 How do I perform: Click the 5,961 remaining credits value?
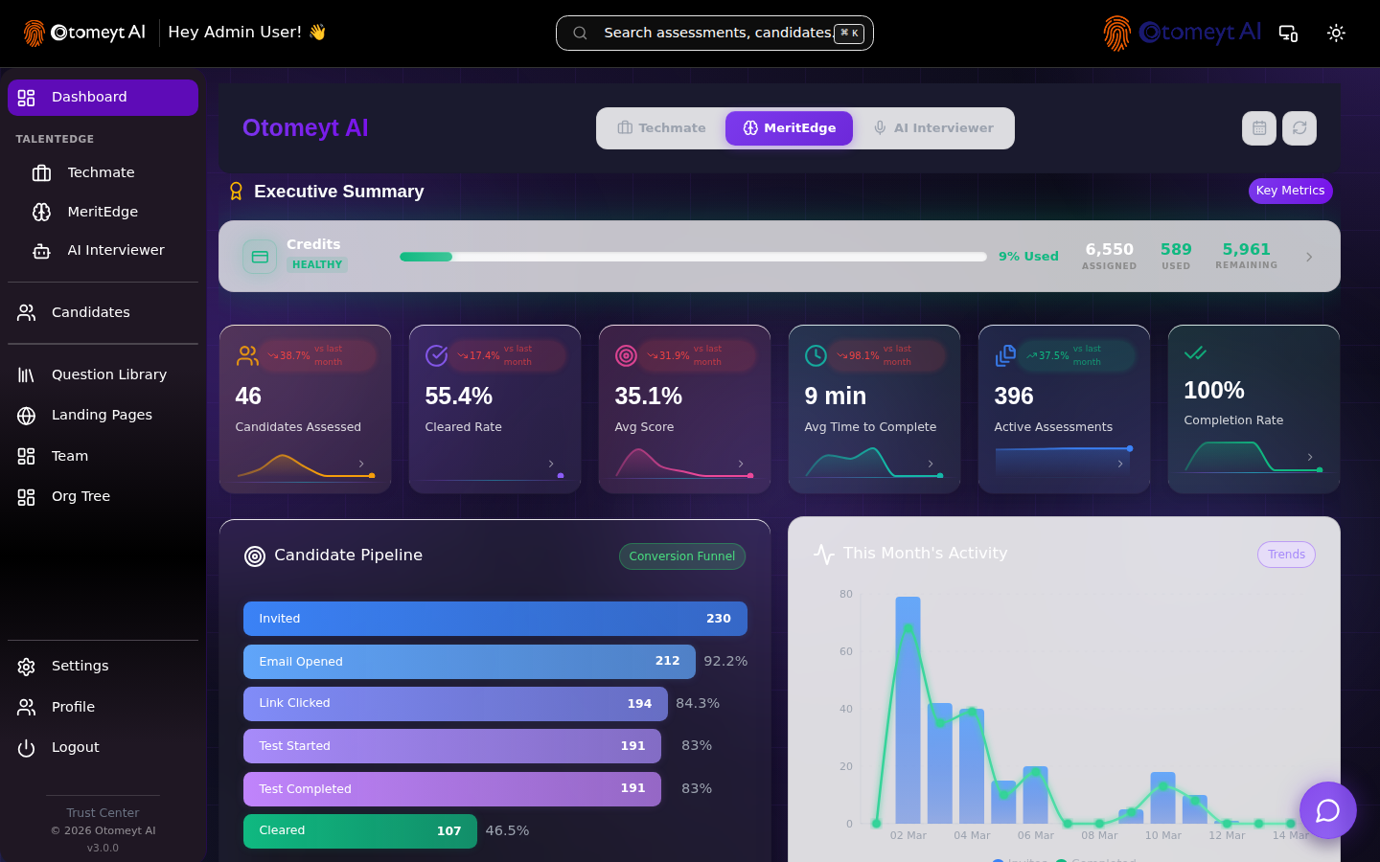coord(1246,249)
